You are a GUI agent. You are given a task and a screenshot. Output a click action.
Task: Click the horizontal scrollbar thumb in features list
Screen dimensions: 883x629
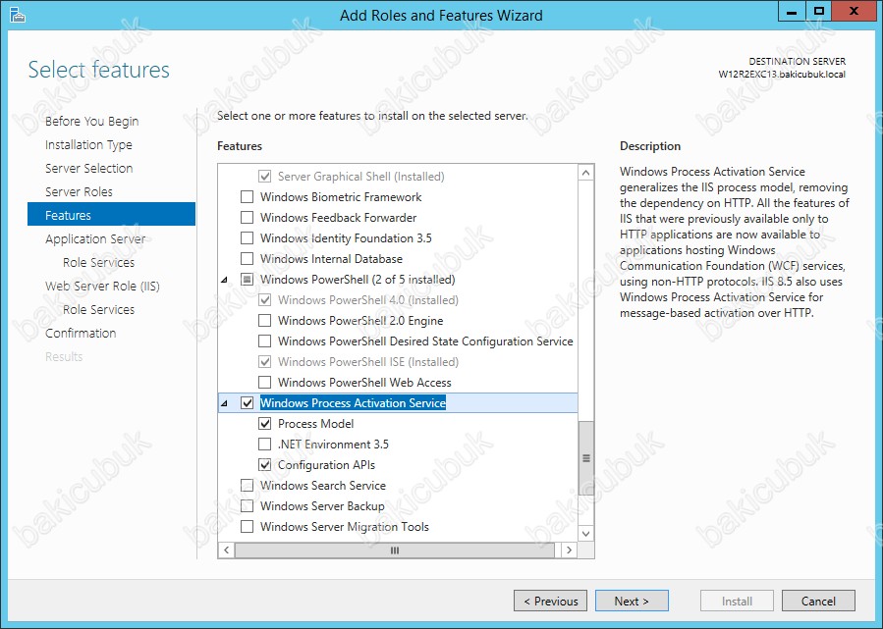click(395, 550)
